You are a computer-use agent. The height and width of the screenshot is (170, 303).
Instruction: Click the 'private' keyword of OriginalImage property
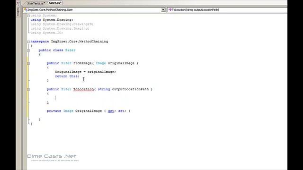(54, 111)
